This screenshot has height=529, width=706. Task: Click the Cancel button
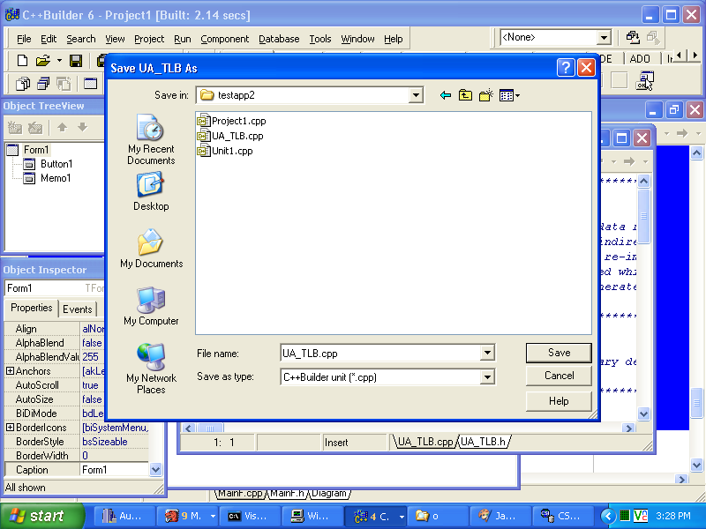(559, 376)
